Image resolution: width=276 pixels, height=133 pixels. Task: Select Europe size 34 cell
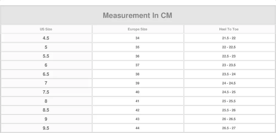137,38
